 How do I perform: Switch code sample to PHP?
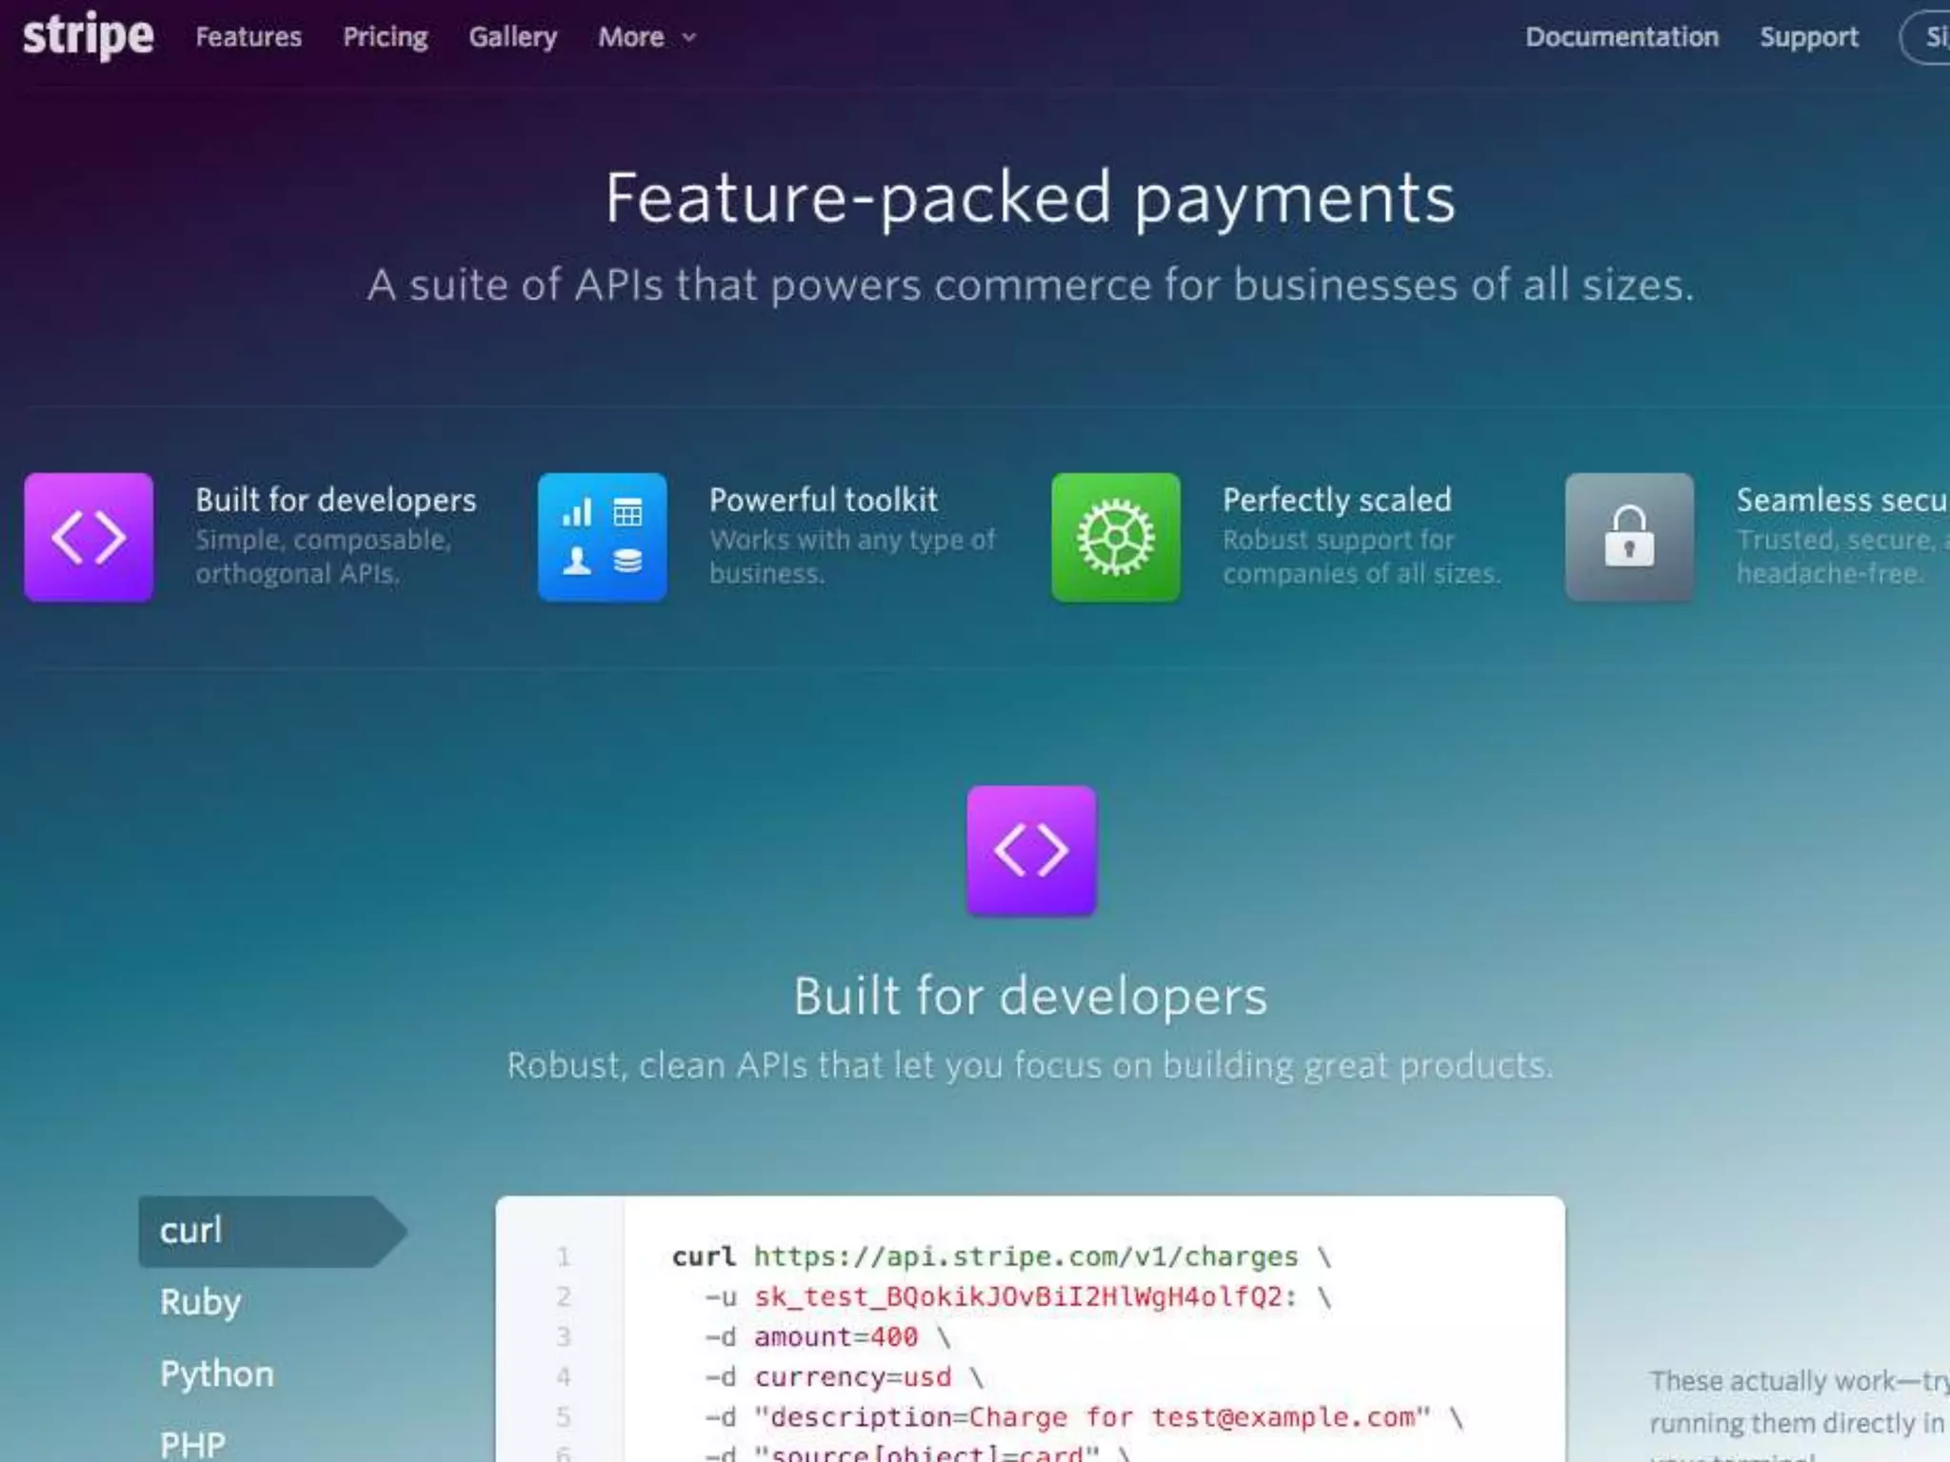[192, 1444]
